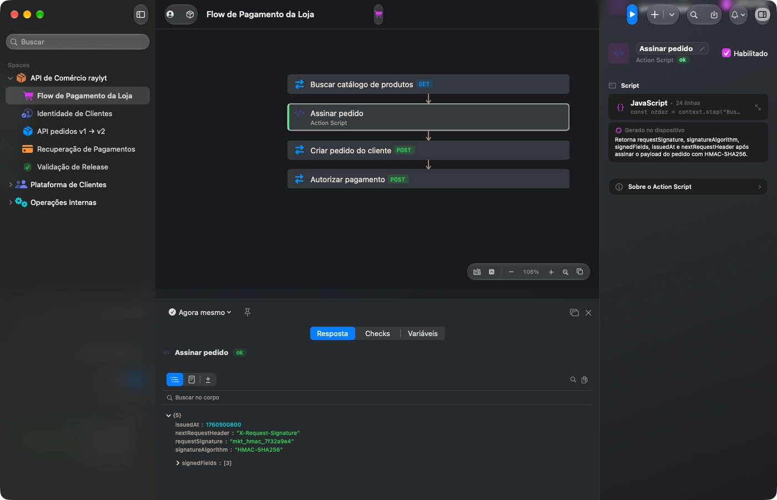This screenshot has width=777, height=500.
Task: Click the chevron-up square icon in the canvas toolbar
Action: coord(492,272)
